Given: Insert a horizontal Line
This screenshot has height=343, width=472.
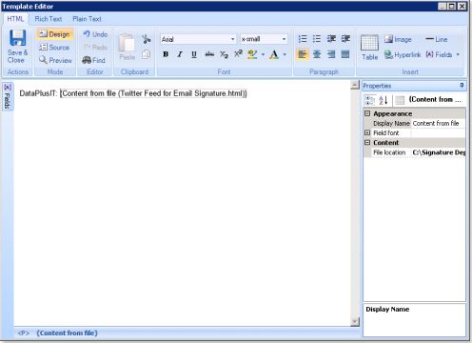Looking at the screenshot, I should (437, 39).
